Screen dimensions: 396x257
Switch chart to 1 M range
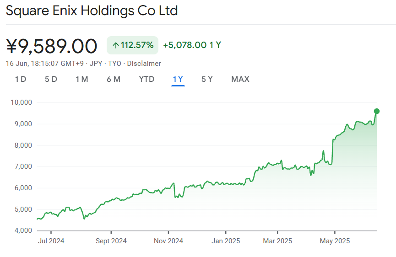(x=82, y=79)
